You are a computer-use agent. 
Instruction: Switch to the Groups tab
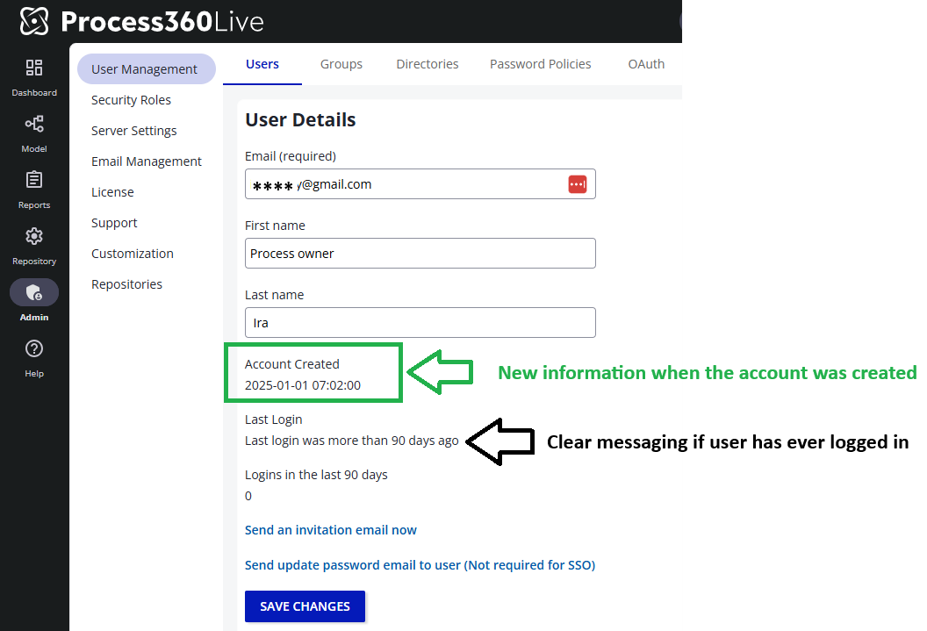point(341,64)
